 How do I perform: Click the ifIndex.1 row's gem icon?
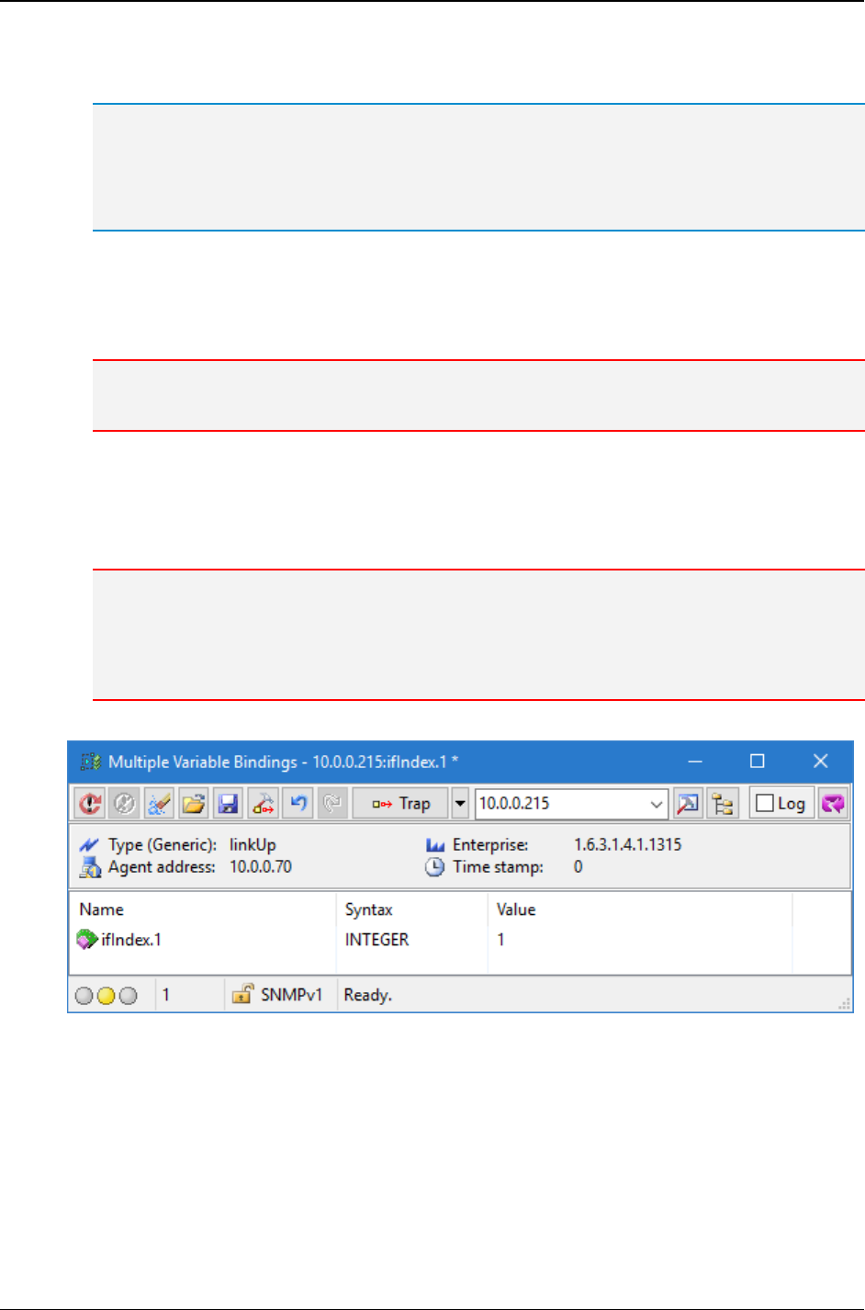[x=87, y=940]
